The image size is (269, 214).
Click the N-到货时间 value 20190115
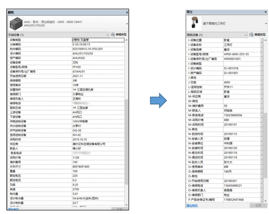coord(230,134)
